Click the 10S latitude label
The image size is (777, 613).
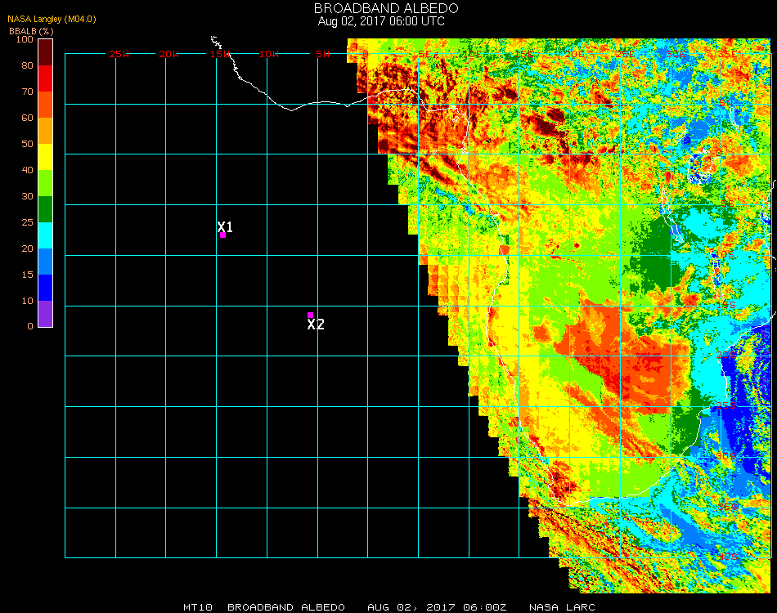click(x=725, y=255)
